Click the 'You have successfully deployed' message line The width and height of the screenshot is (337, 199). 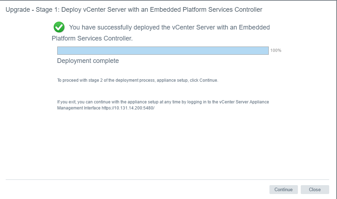click(169, 27)
